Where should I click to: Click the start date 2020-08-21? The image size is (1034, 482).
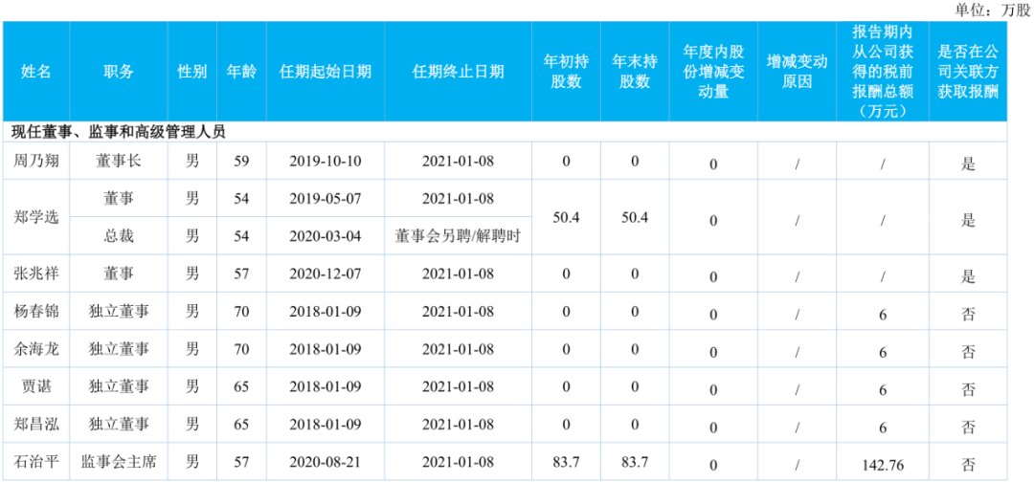(326, 462)
